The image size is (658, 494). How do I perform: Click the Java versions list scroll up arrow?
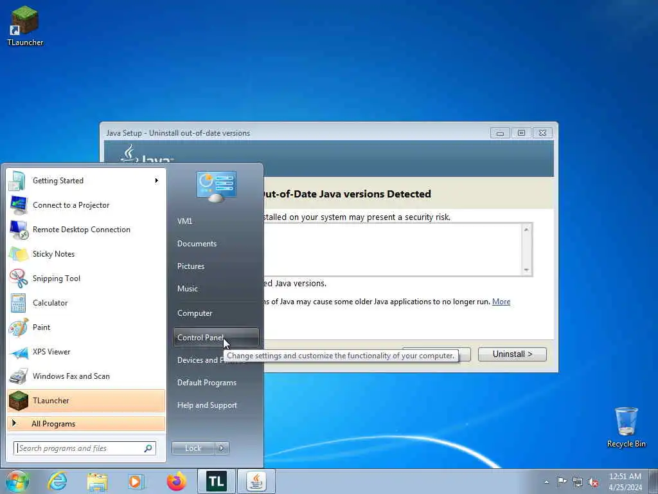[x=526, y=230]
